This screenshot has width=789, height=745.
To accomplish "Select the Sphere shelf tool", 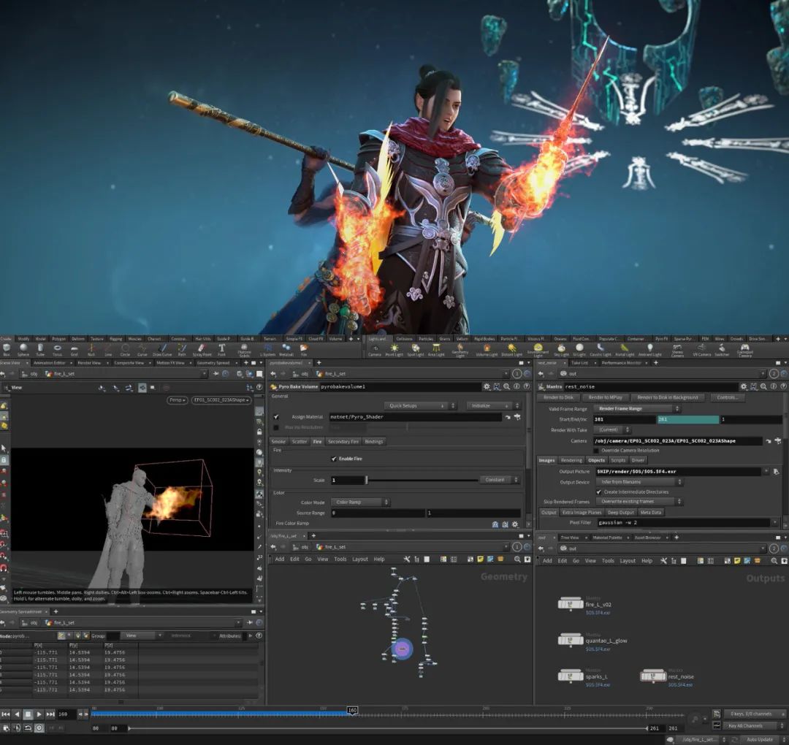I will pyautogui.click(x=23, y=349).
